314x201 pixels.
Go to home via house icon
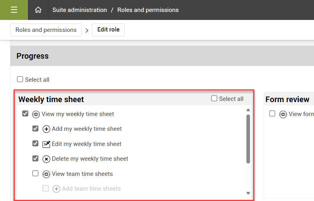coord(38,10)
